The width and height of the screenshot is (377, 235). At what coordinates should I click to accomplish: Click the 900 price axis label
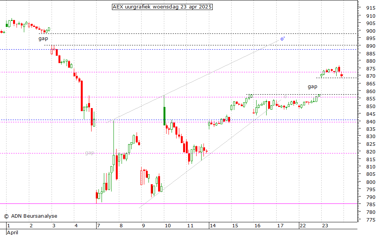tap(370, 31)
